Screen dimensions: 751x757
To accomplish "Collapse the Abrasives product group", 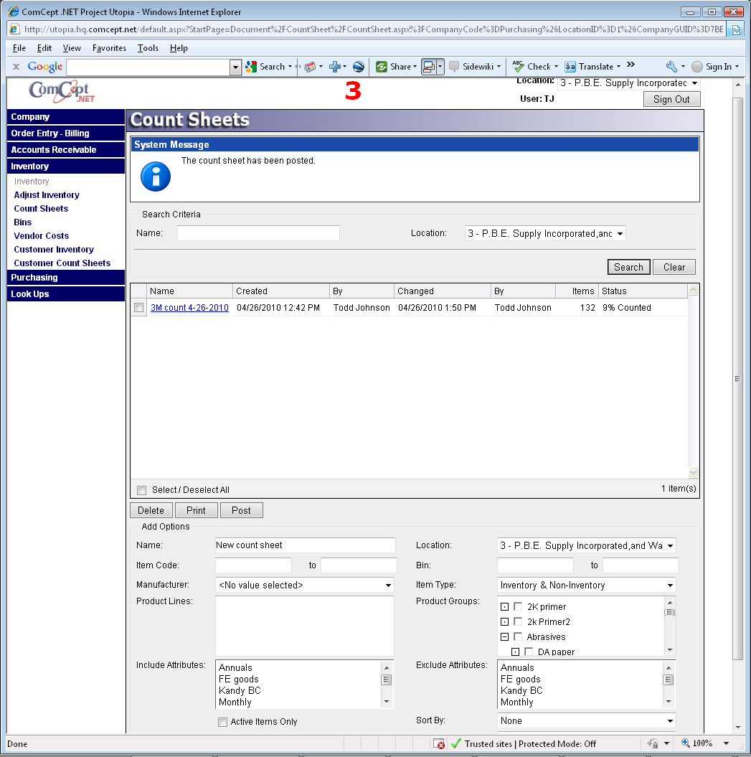I will 504,637.
